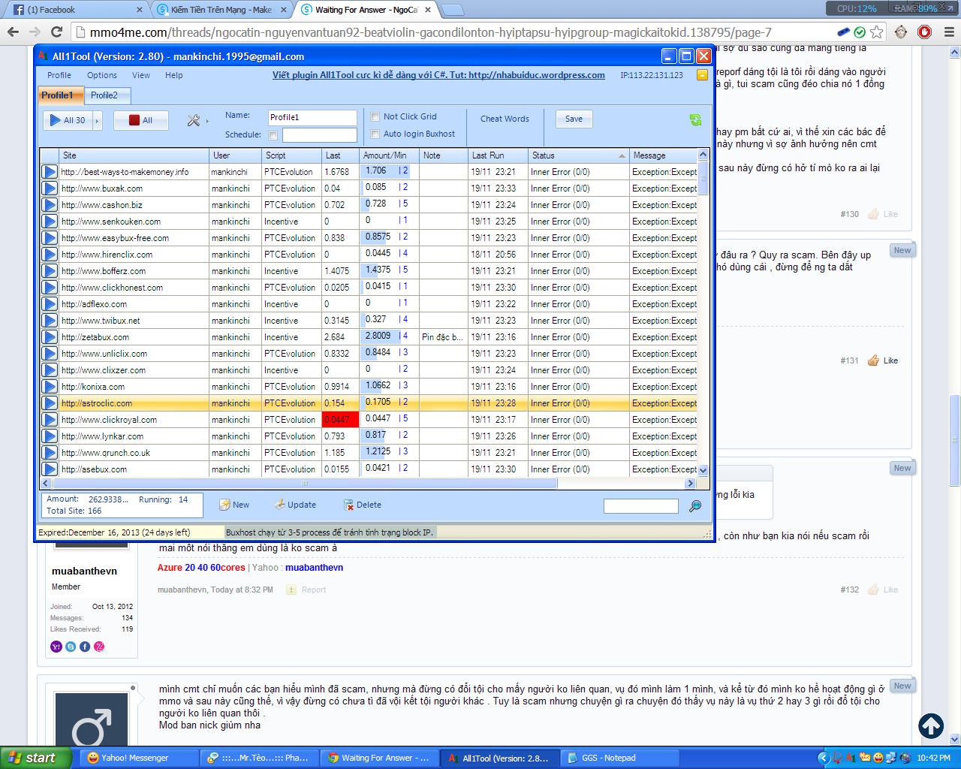Start the bofferz.com row play button
The width and height of the screenshot is (961, 769).
pos(50,271)
